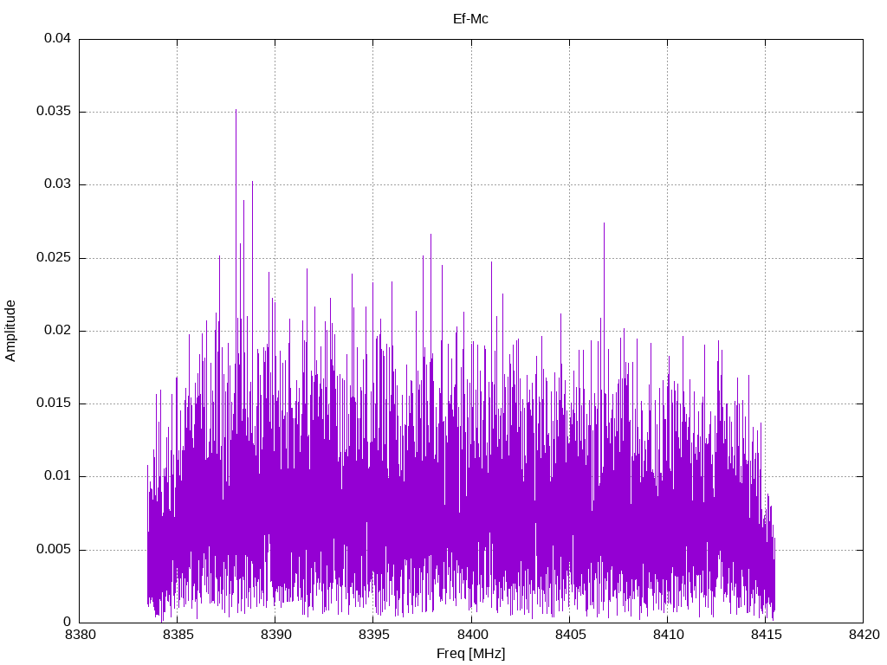Image resolution: width=887 pixels, height=665 pixels.
Task: Click the x-axis tick label 8385
Action: pyautogui.click(x=178, y=635)
